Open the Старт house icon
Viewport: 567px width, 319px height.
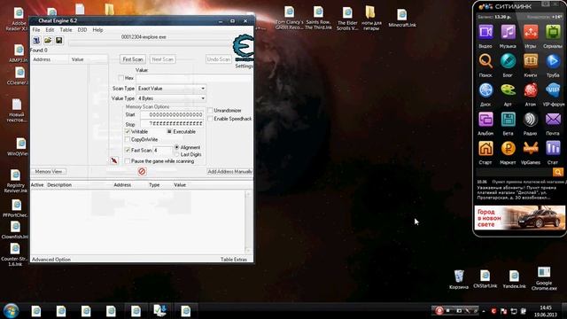[485, 149]
